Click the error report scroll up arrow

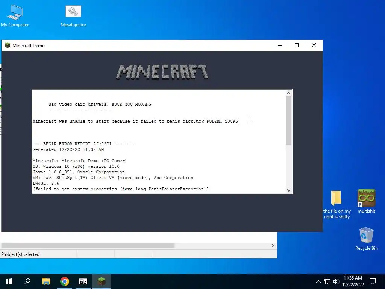(288, 93)
